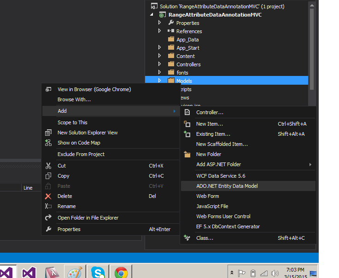The height and width of the screenshot is (278, 339).
Task: Click the red Delete X icon
Action: click(x=48, y=196)
